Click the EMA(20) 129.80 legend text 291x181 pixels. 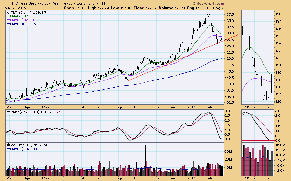point(22,16)
